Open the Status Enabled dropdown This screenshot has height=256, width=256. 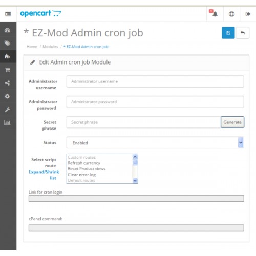[x=155, y=142]
